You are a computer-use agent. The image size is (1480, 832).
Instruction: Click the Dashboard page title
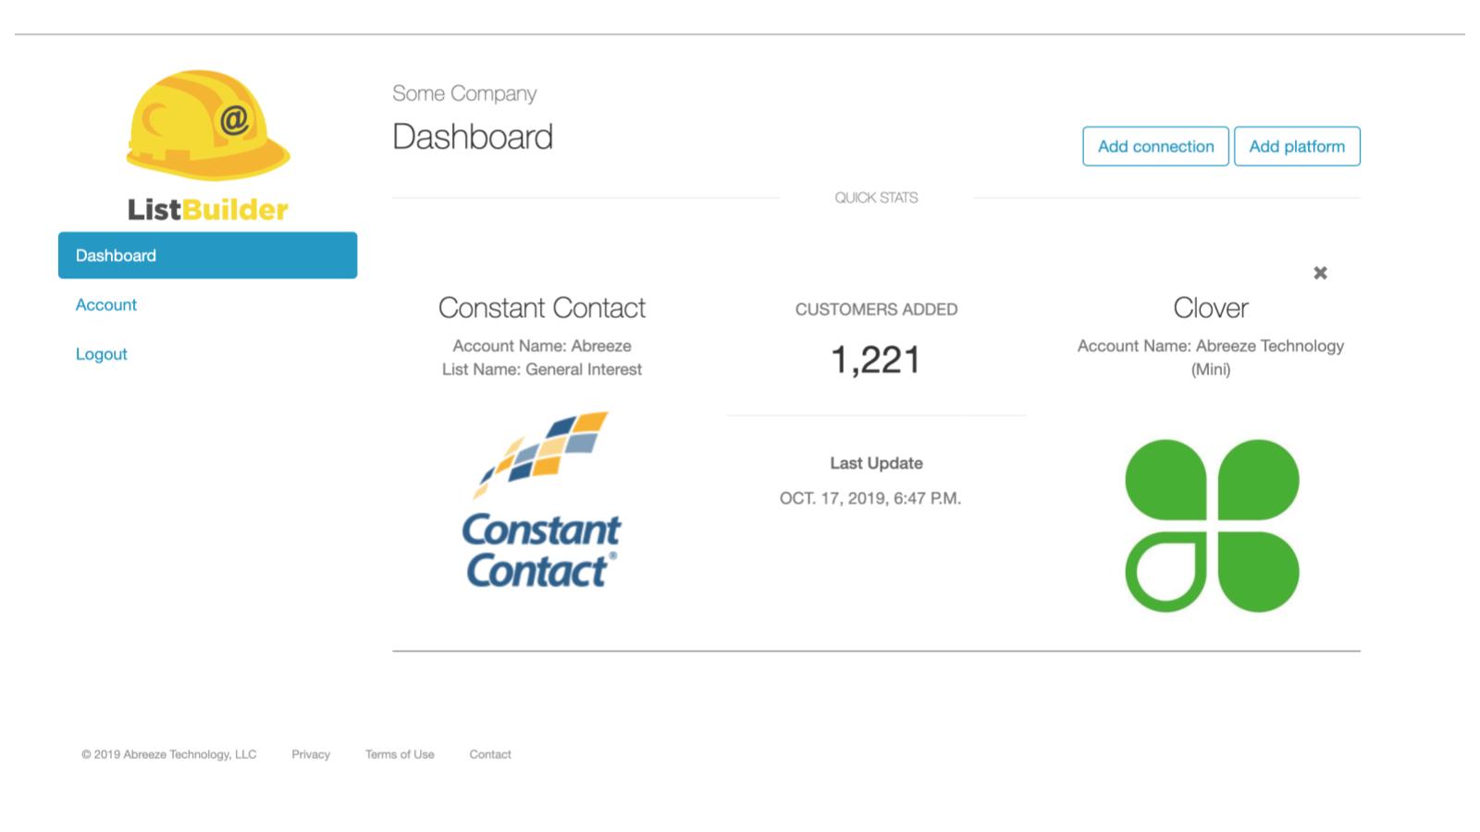[x=474, y=136]
